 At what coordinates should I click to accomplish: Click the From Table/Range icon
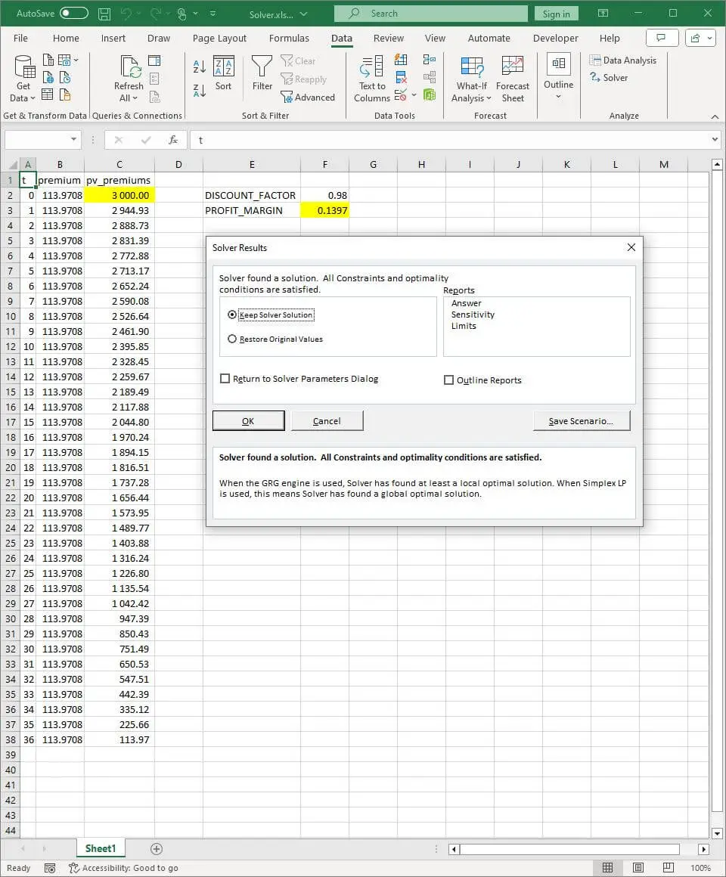tap(48, 95)
